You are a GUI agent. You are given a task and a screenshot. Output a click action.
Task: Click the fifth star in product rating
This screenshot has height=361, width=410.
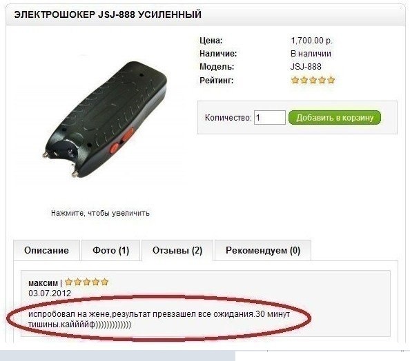pos(331,80)
